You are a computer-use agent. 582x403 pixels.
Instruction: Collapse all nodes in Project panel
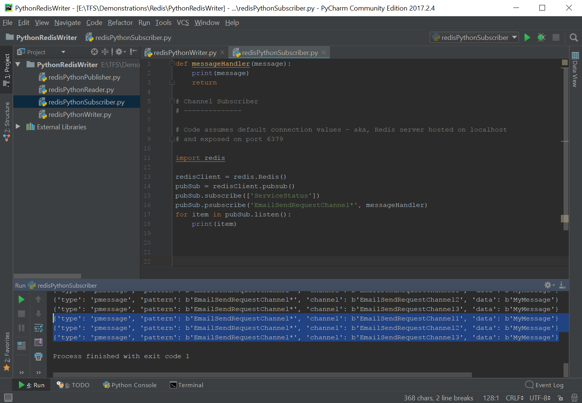105,52
